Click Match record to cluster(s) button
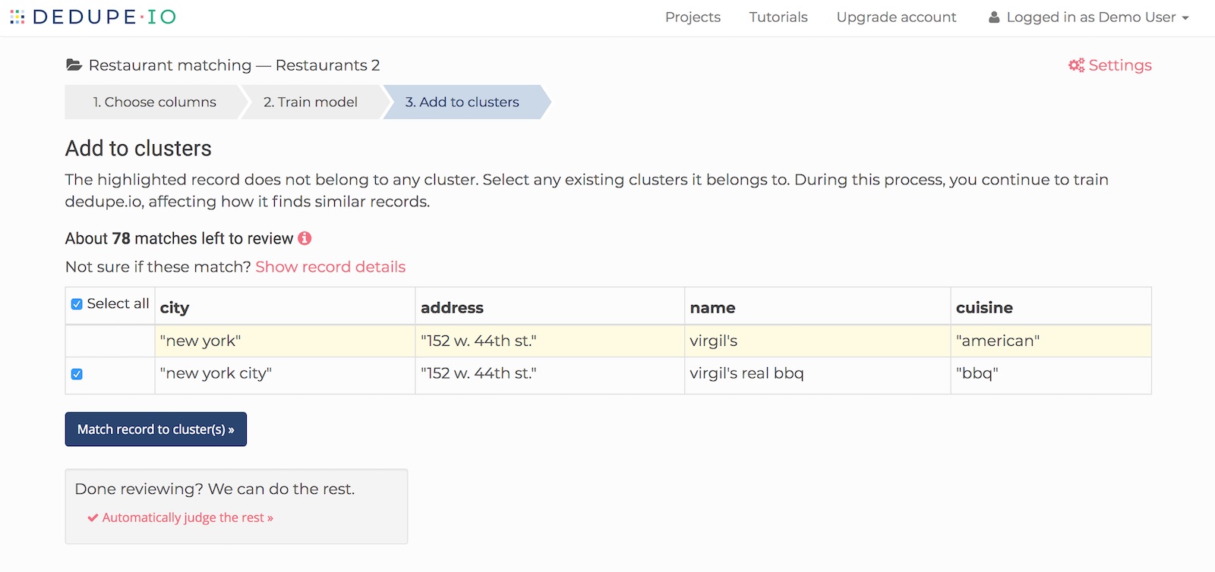 pos(156,429)
